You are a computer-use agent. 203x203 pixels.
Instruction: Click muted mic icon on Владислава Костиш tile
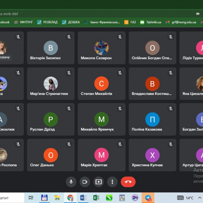click(171, 73)
